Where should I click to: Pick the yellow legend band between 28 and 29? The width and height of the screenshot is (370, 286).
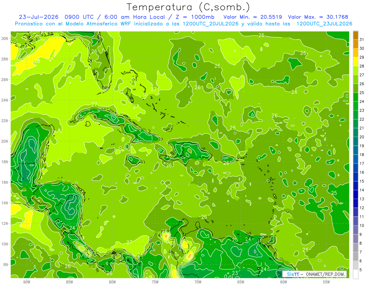356,62
